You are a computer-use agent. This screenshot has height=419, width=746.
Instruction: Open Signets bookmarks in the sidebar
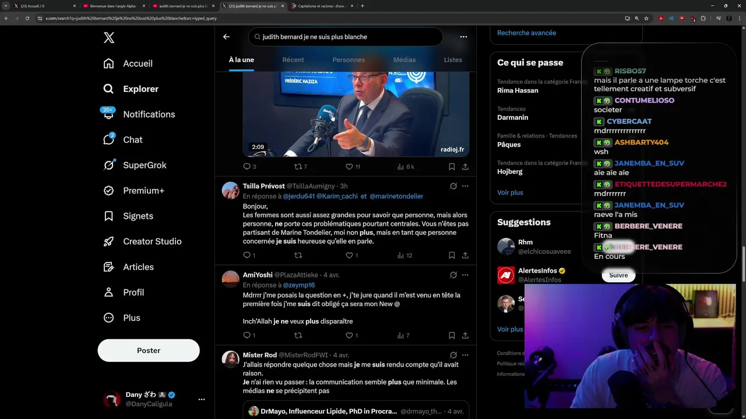(x=128, y=216)
